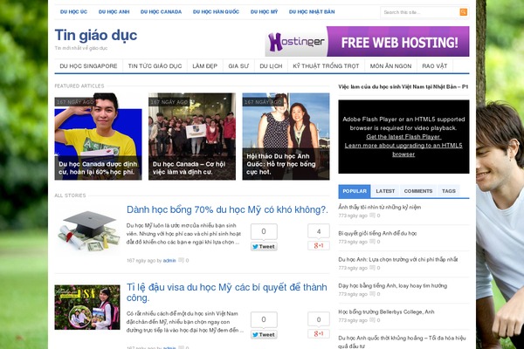Tweet the 70% scholarship article
Screen dimensions: 524x349
point(264,246)
